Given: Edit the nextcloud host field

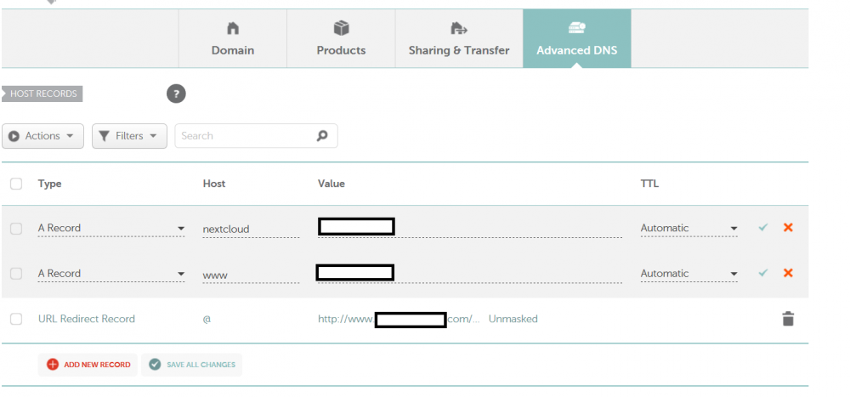Looking at the screenshot, I should (251, 229).
